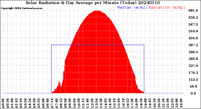Click the 'Copyright 2024 Cartronics.com' text
This screenshot has width=201, height=109.
(x=22, y=8)
